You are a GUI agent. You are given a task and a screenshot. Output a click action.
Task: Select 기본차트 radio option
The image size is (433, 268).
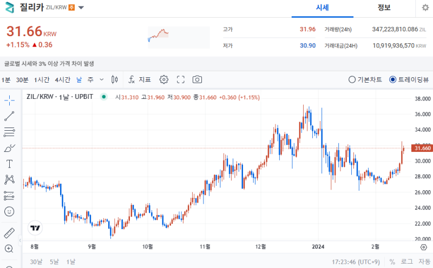click(365, 79)
